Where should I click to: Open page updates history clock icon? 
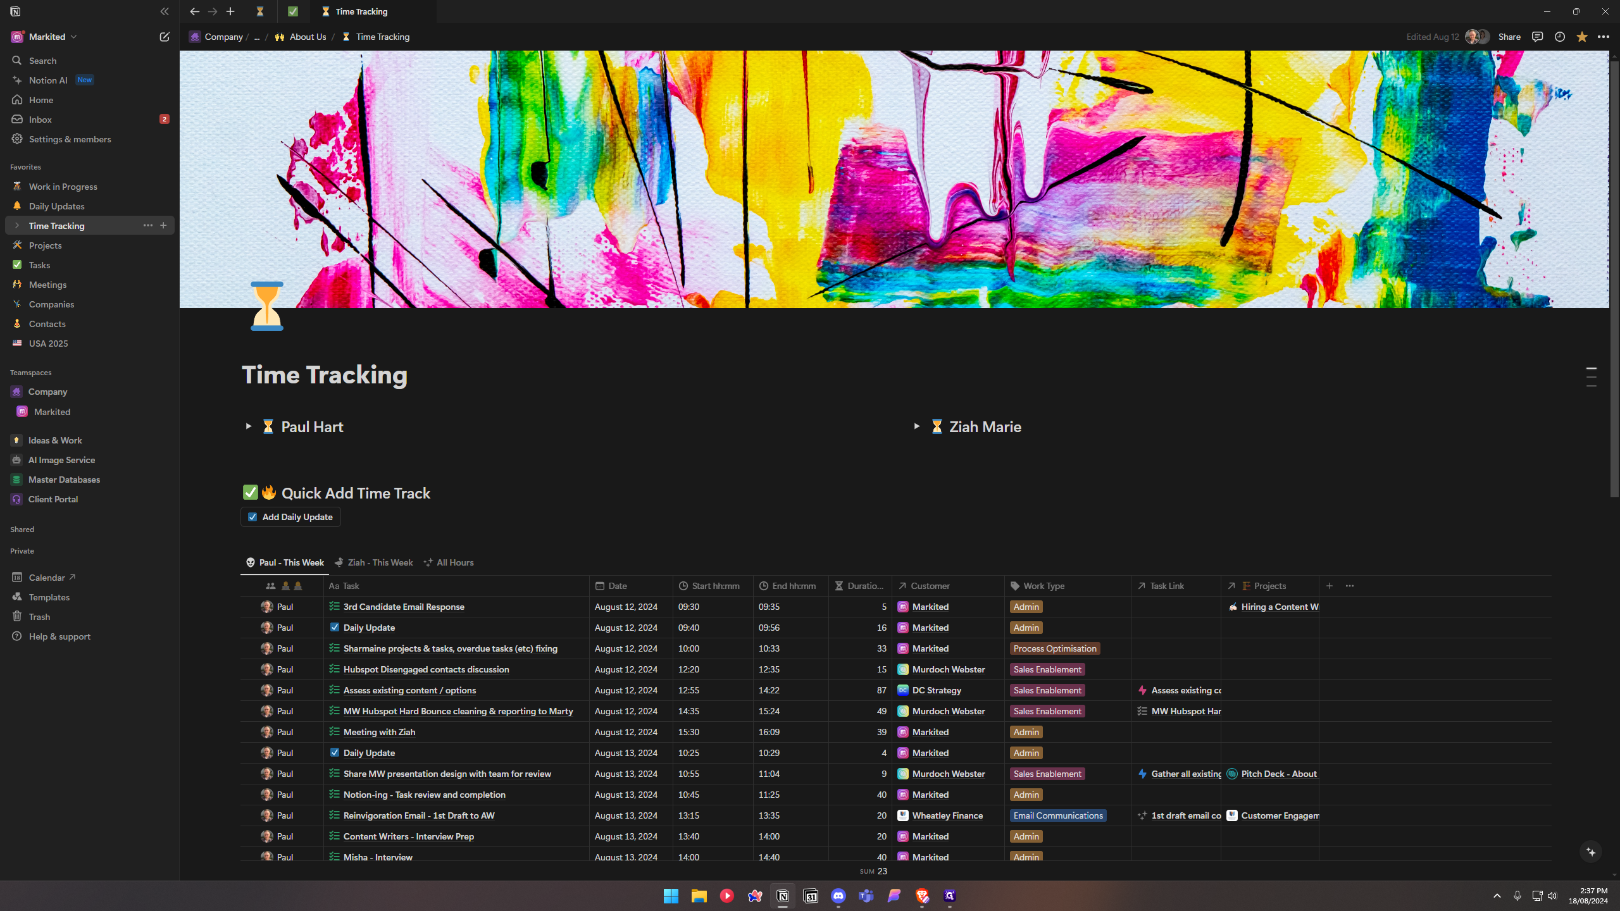click(x=1560, y=37)
